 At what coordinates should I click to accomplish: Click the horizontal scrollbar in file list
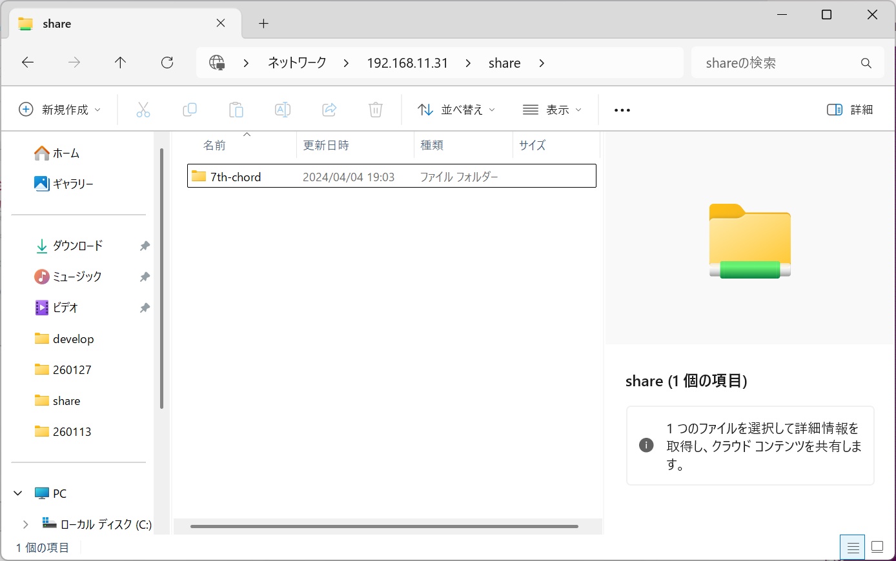coord(384,526)
